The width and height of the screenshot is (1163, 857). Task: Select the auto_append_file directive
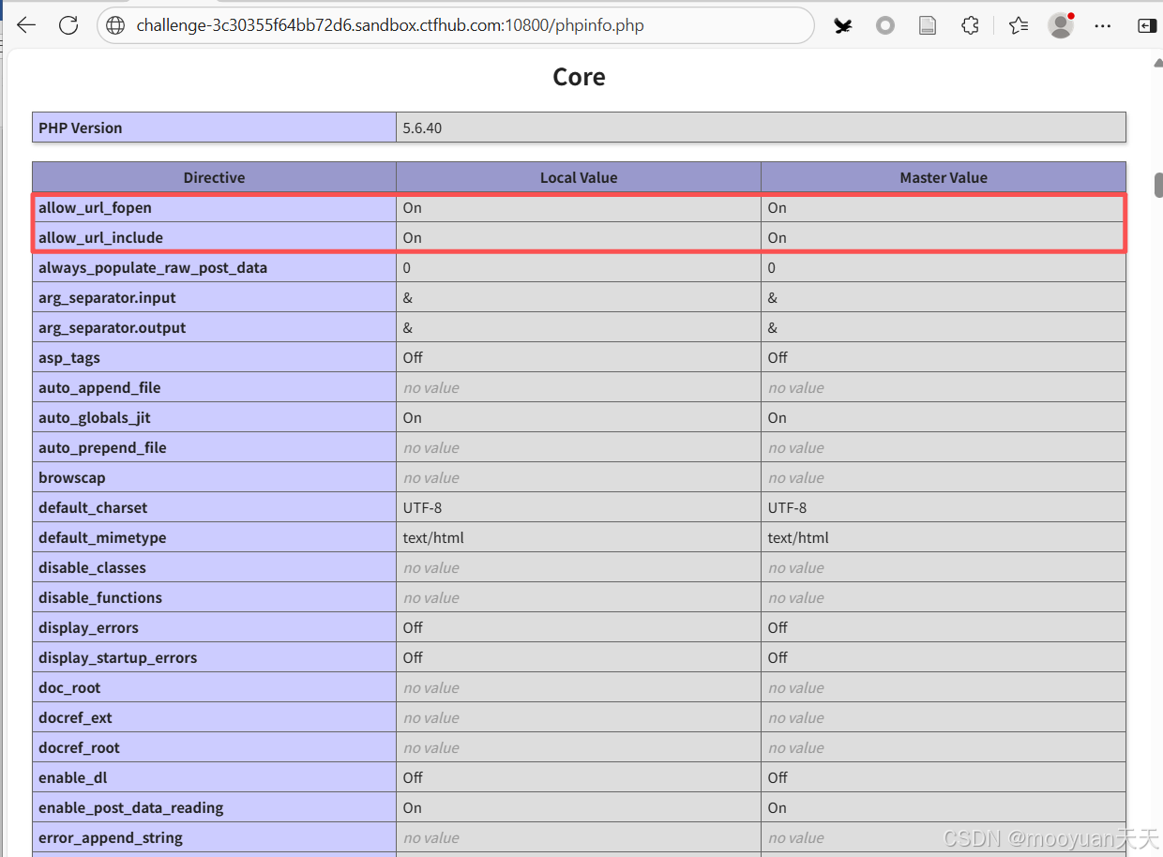tap(99, 387)
